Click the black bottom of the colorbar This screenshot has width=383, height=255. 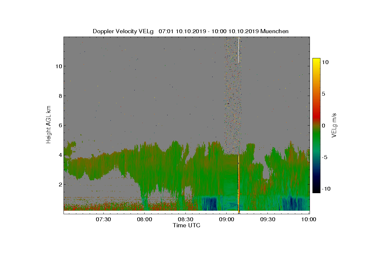point(316,190)
